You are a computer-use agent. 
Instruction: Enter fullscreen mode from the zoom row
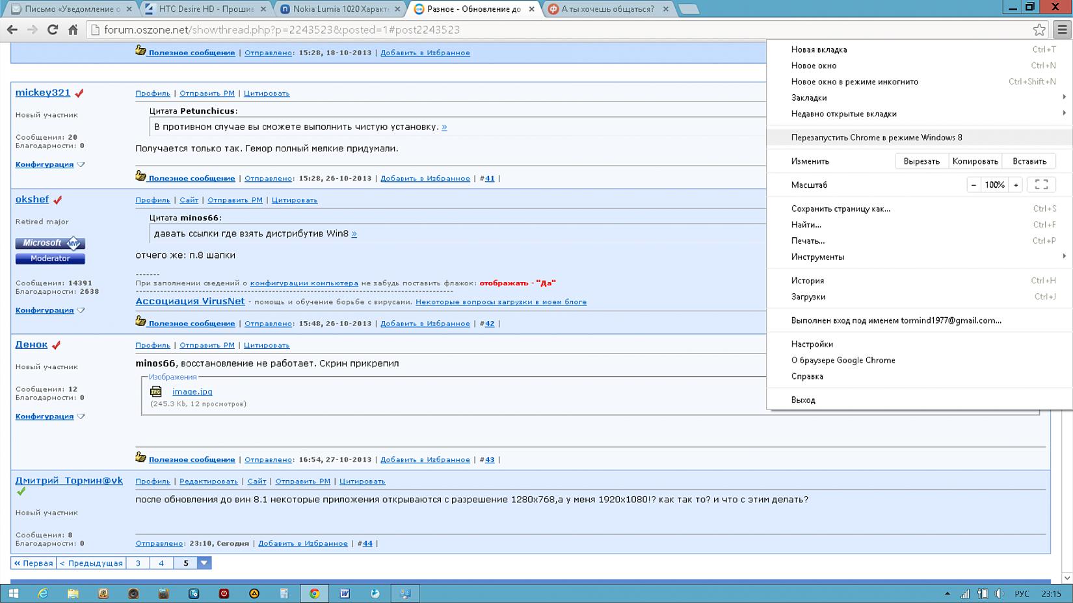pyautogui.click(x=1041, y=185)
